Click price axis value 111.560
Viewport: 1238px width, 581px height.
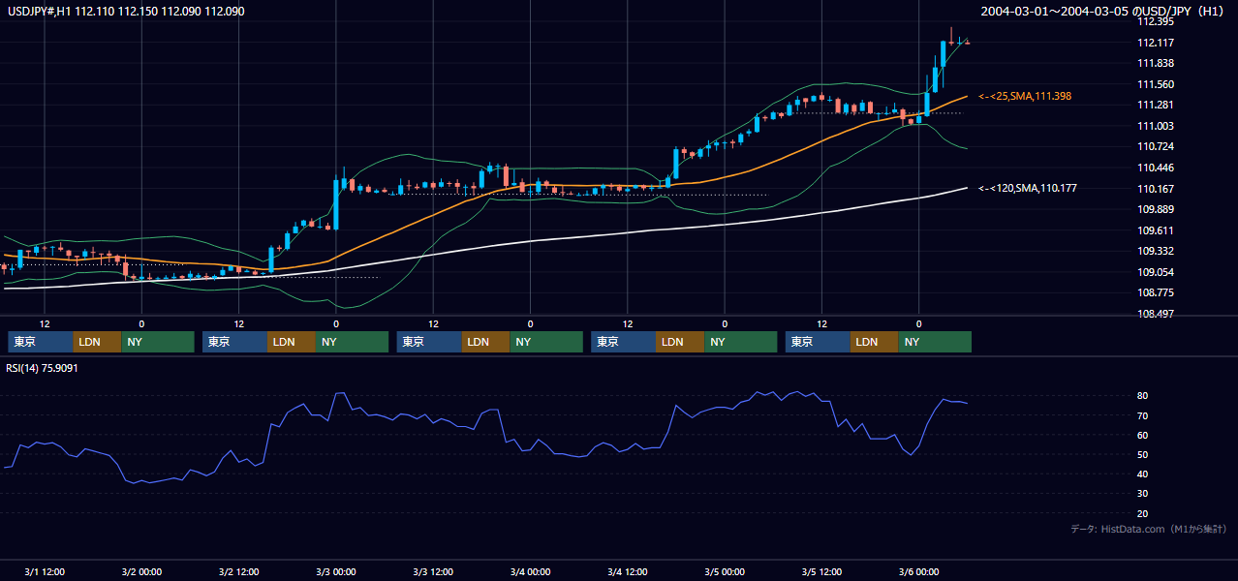coord(1155,84)
